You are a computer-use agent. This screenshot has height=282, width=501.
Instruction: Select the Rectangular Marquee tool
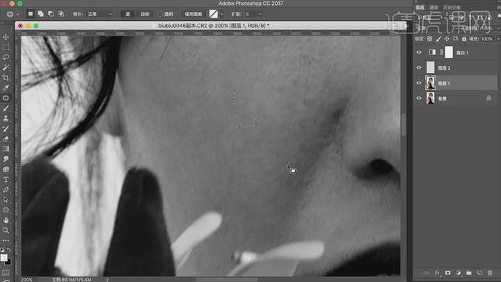(x=6, y=47)
